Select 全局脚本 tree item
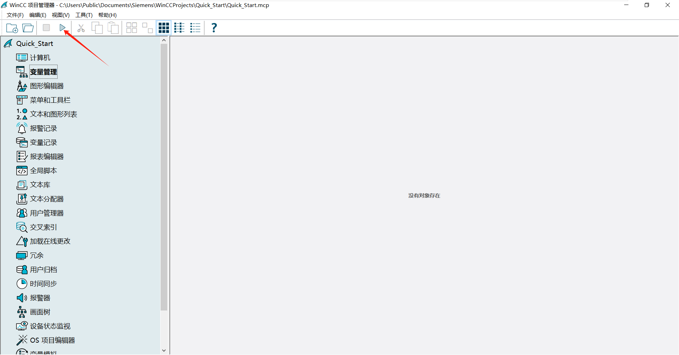The width and height of the screenshot is (679, 355). click(43, 171)
